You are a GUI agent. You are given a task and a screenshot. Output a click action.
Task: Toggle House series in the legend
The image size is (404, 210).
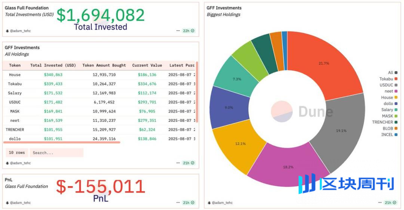(x=389, y=97)
